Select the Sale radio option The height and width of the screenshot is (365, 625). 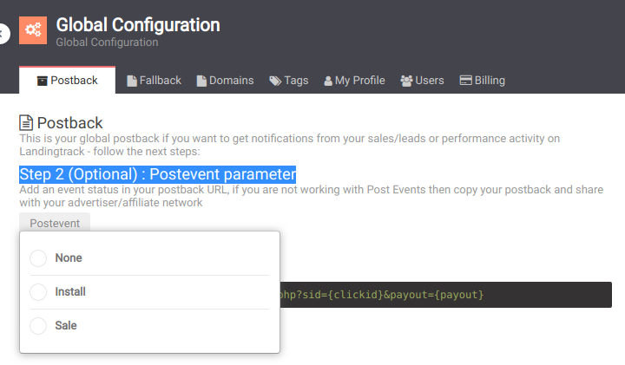(38, 326)
